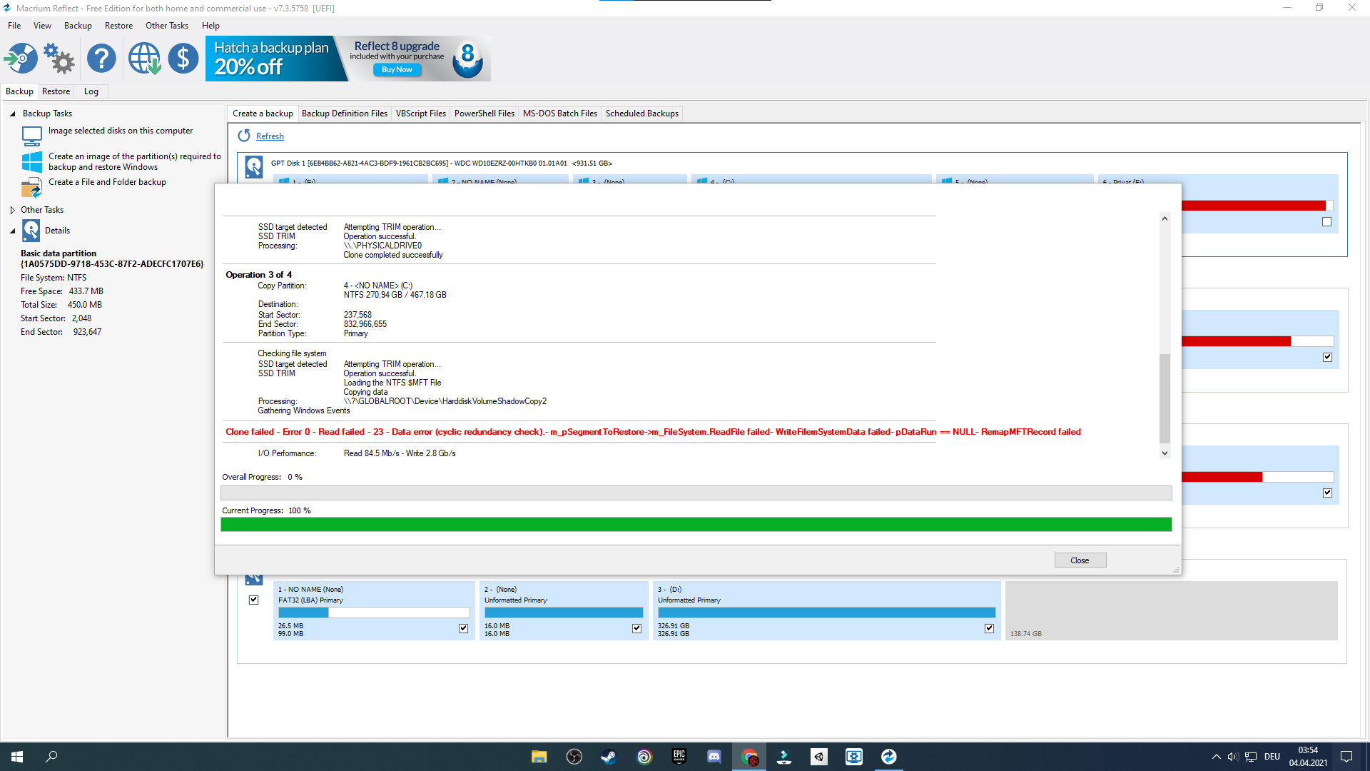Toggle checkbox for partition '1 - NO NAME FAT32'
Screen dimensions: 1370x771
coord(462,628)
